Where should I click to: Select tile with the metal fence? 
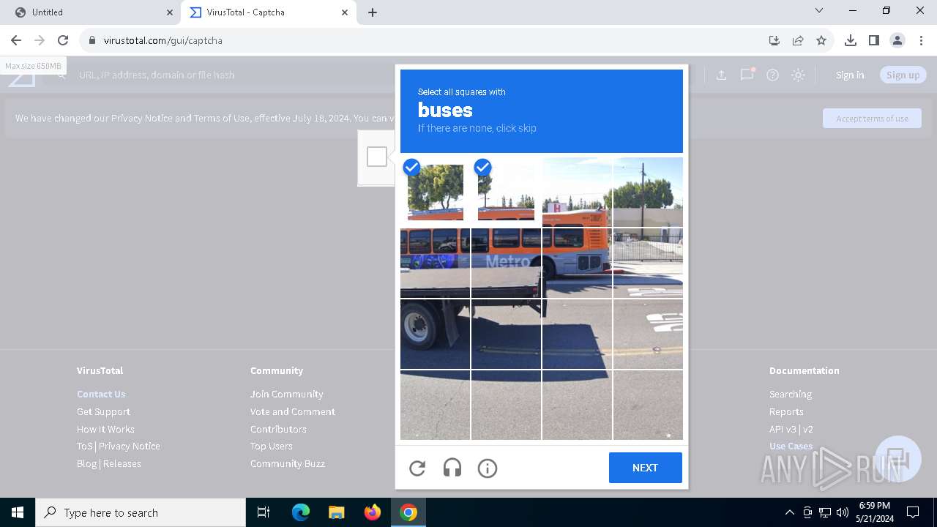(x=648, y=263)
